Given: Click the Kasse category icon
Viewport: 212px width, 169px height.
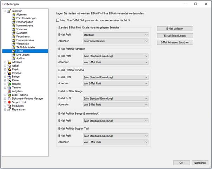Looking at the screenshot, I should click(x=9, y=80).
